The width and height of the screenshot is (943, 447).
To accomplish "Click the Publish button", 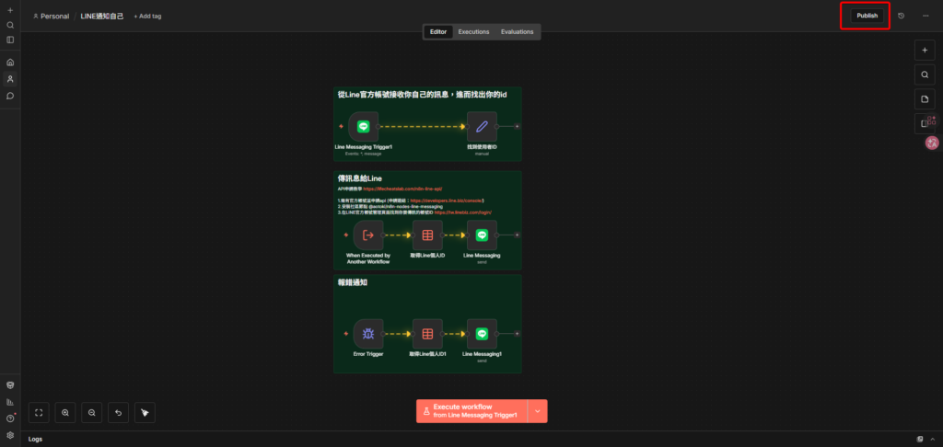I will pyautogui.click(x=867, y=16).
